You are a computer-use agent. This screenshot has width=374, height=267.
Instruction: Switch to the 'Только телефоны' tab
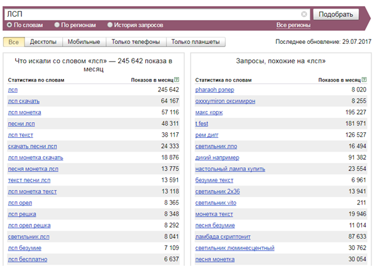click(136, 42)
